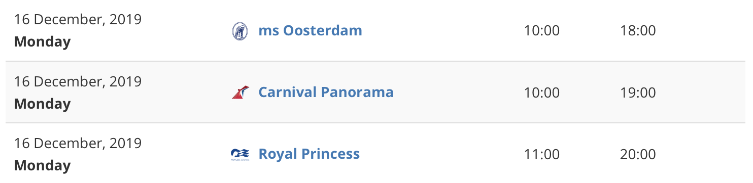Click the Monday label in ms Oosterdam row
753x183 pixels.
[43, 42]
